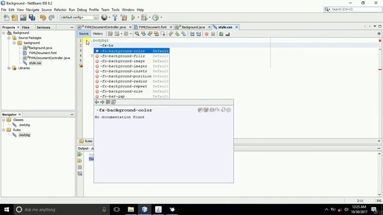383x215 pixels.
Task: Open the Run Project dropdown arrow
Action: point(138,17)
